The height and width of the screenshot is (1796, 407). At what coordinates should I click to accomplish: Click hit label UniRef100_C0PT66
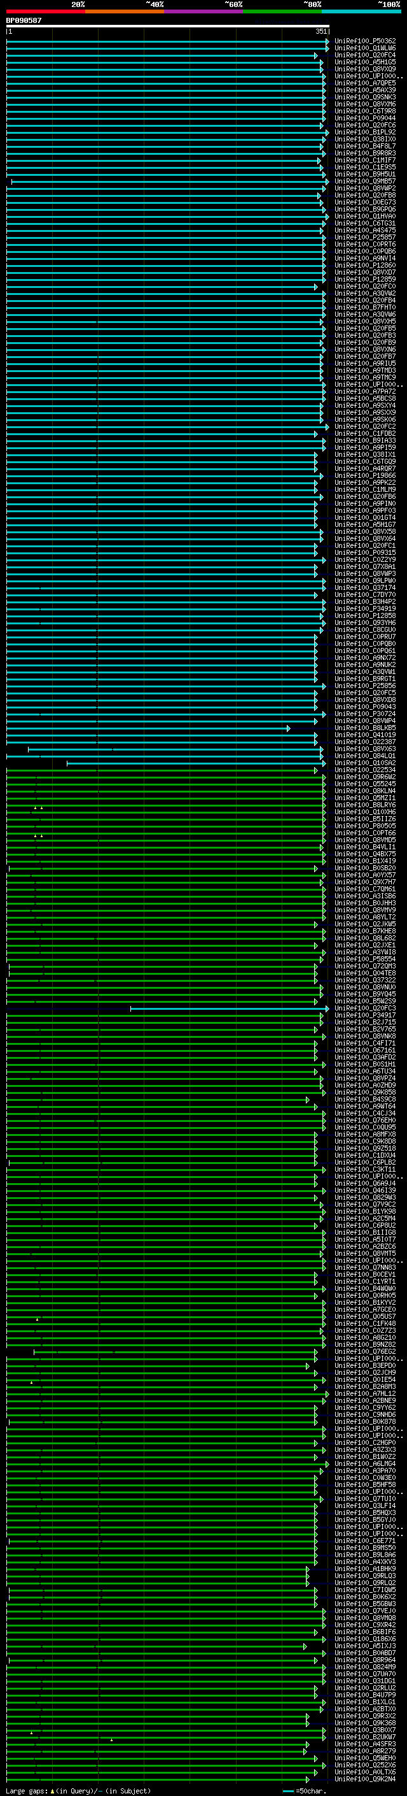[365, 833]
